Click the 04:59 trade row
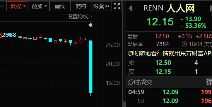This screenshot has height=107, width=212. [169, 92]
